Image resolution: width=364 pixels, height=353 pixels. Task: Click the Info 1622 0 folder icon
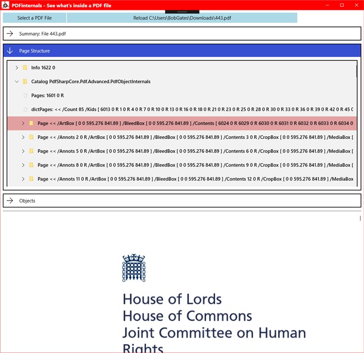pos(25,68)
